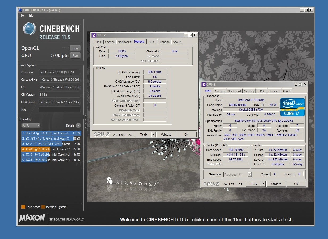Open SPD tab in CPU CPU-Z window

tap(261, 91)
